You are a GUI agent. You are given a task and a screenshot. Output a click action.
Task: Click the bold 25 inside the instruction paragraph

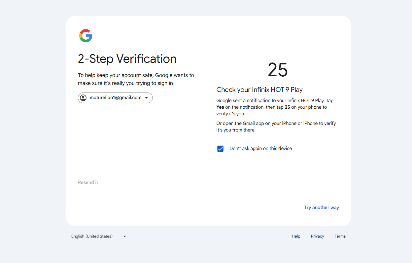[x=287, y=107]
